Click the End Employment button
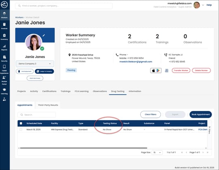 (x=25, y=71)
